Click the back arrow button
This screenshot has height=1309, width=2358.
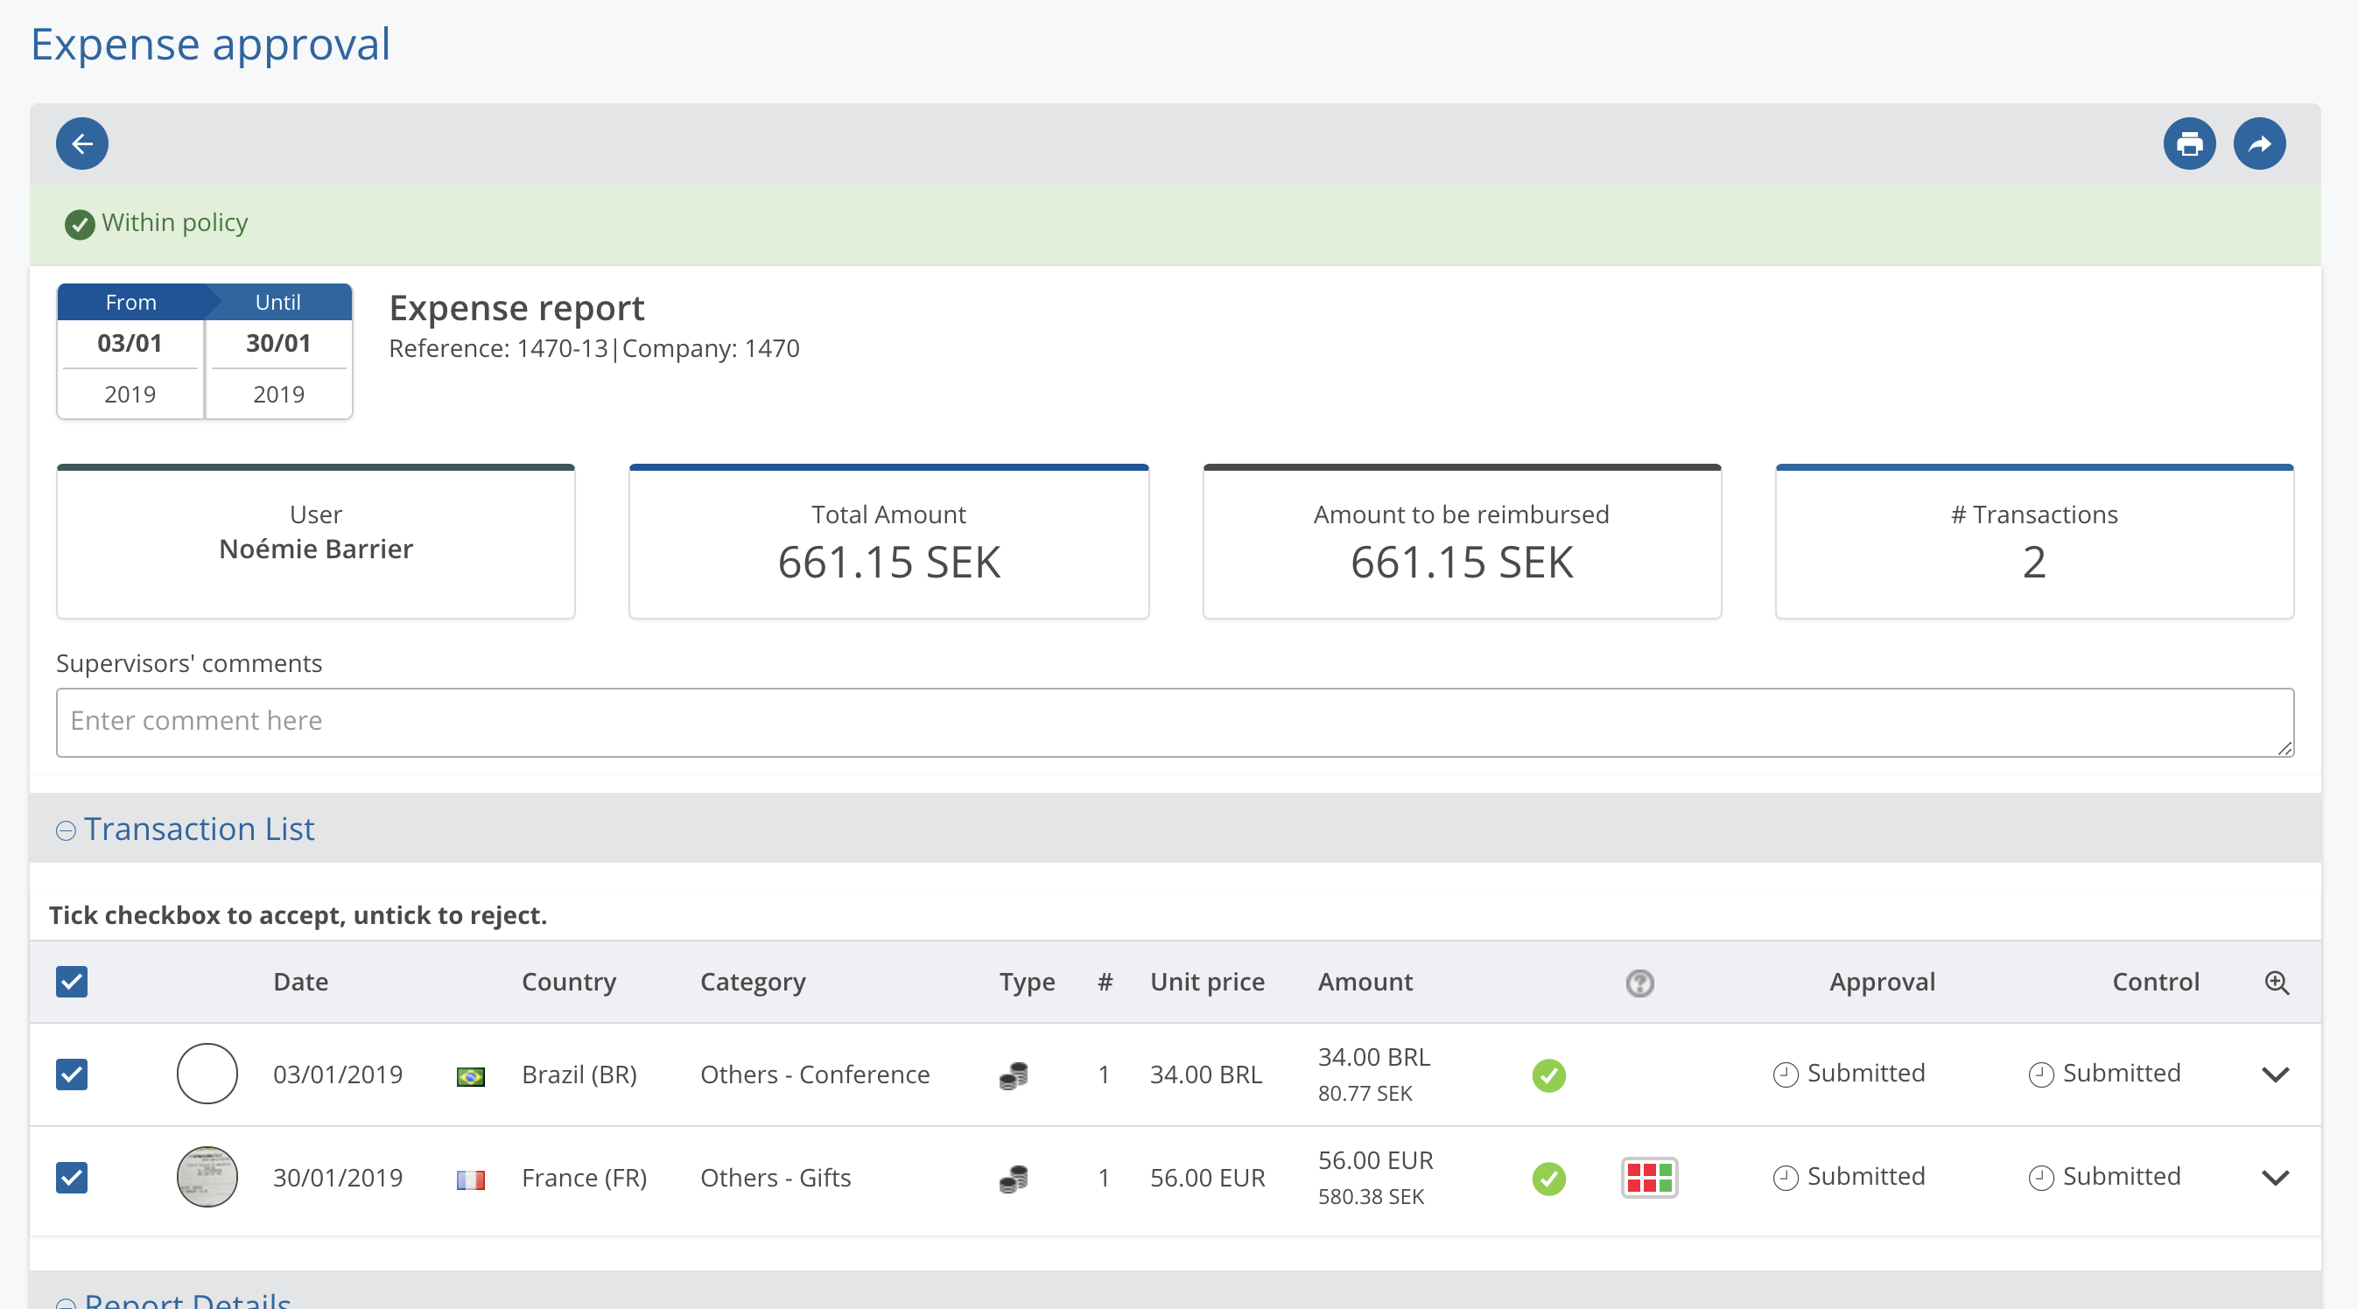pos(81,143)
